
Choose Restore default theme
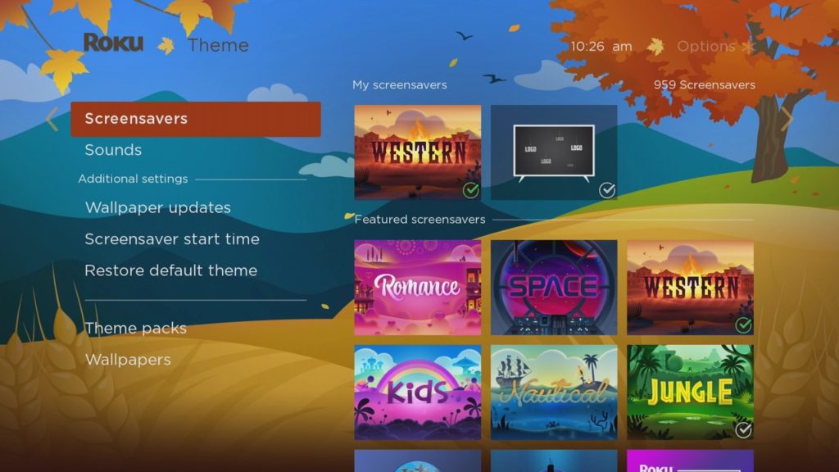click(170, 270)
